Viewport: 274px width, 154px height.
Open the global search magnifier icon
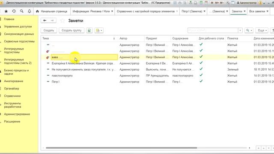[22, 11]
